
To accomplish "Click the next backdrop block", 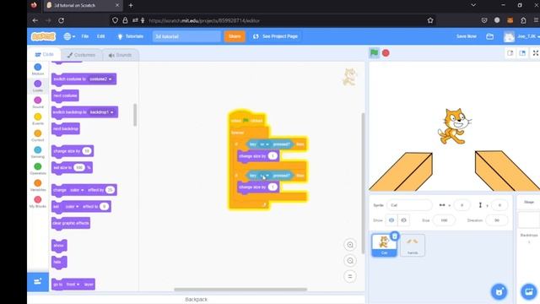I will click(x=66, y=128).
